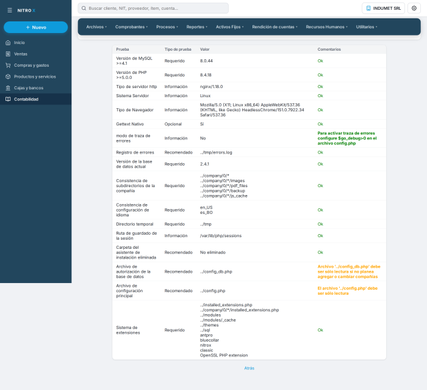Click the Cajas y bancos bank icon
Viewport: 427px width, 390px height.
click(x=8, y=88)
